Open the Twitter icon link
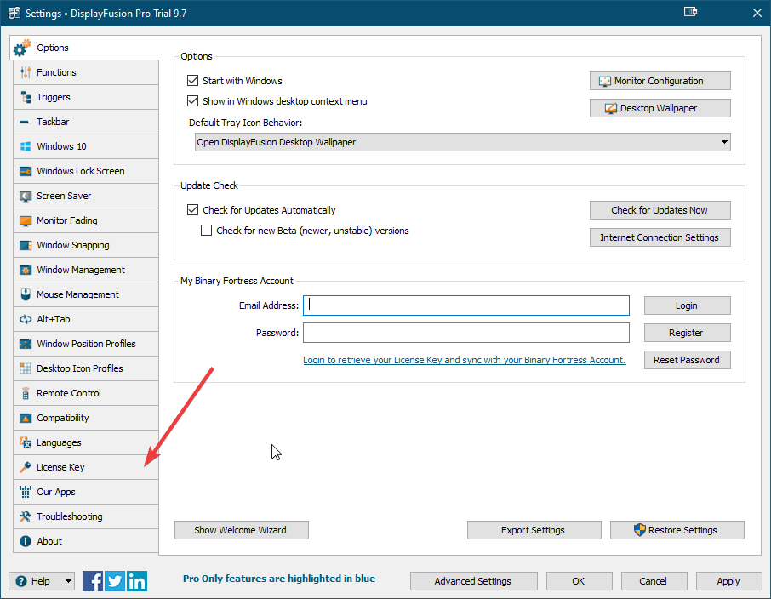This screenshot has height=599, width=771. (x=115, y=581)
